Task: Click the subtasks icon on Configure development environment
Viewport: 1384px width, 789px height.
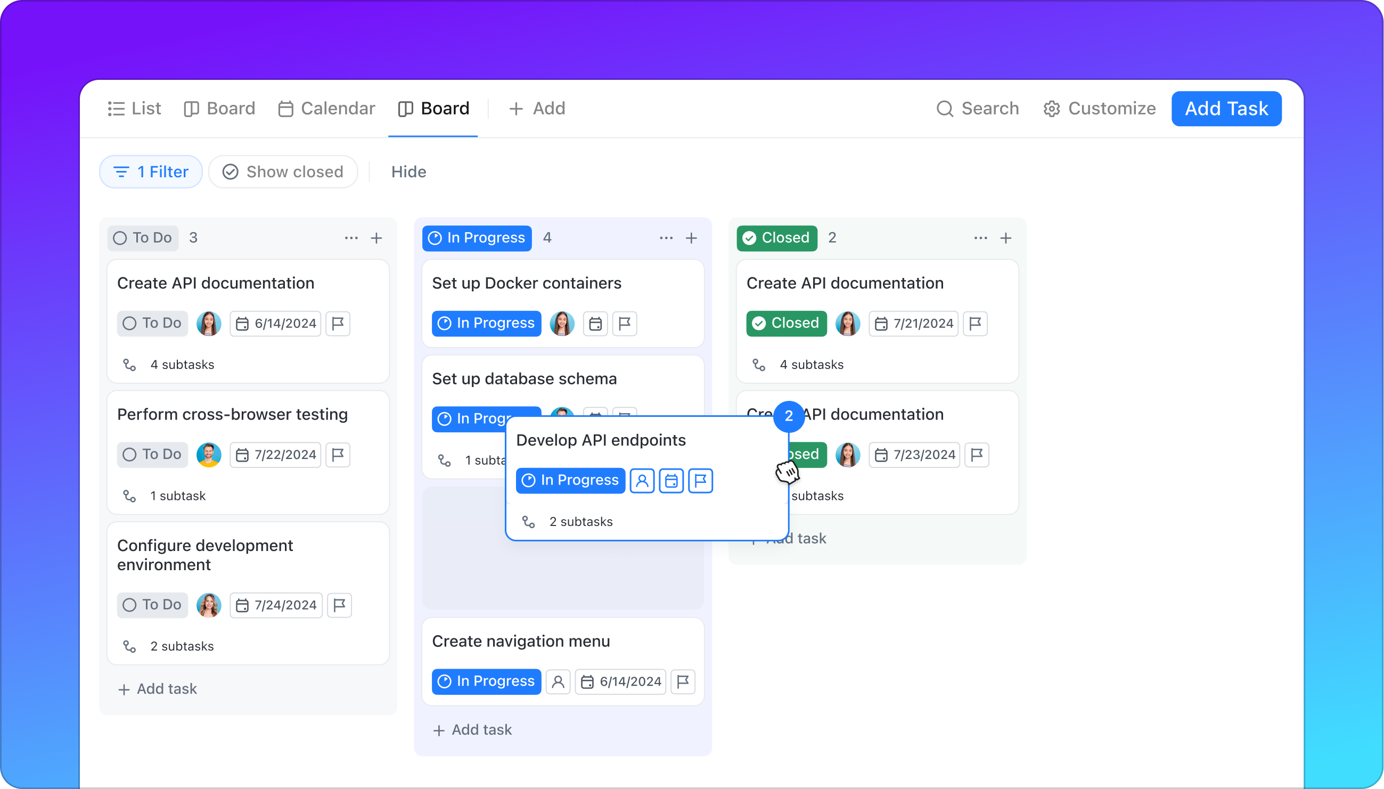Action: coord(129,646)
